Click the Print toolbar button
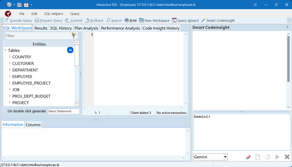The image size is (292, 167). point(131,20)
